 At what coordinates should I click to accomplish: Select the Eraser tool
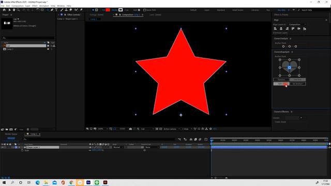pyautogui.click(x=70, y=10)
